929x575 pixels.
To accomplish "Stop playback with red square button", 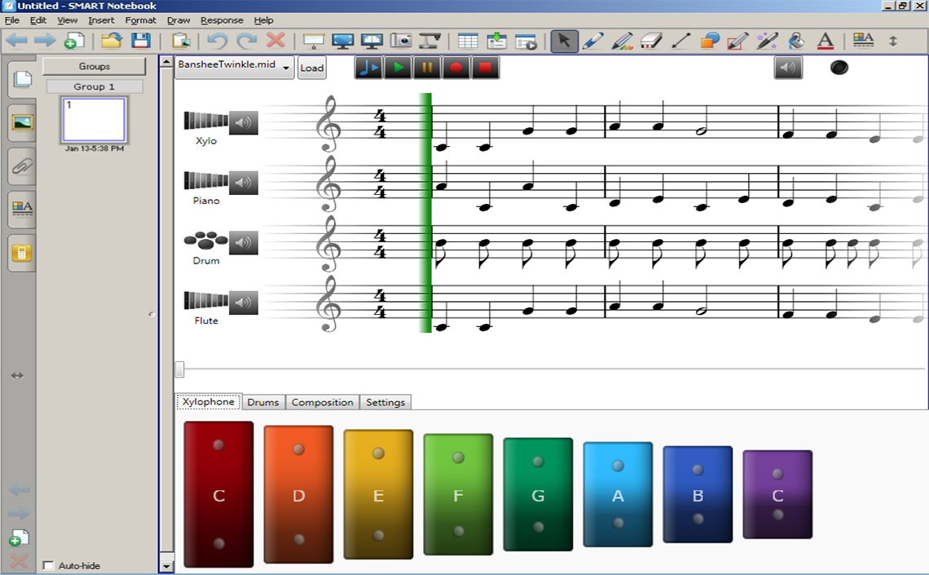I will pyautogui.click(x=485, y=68).
